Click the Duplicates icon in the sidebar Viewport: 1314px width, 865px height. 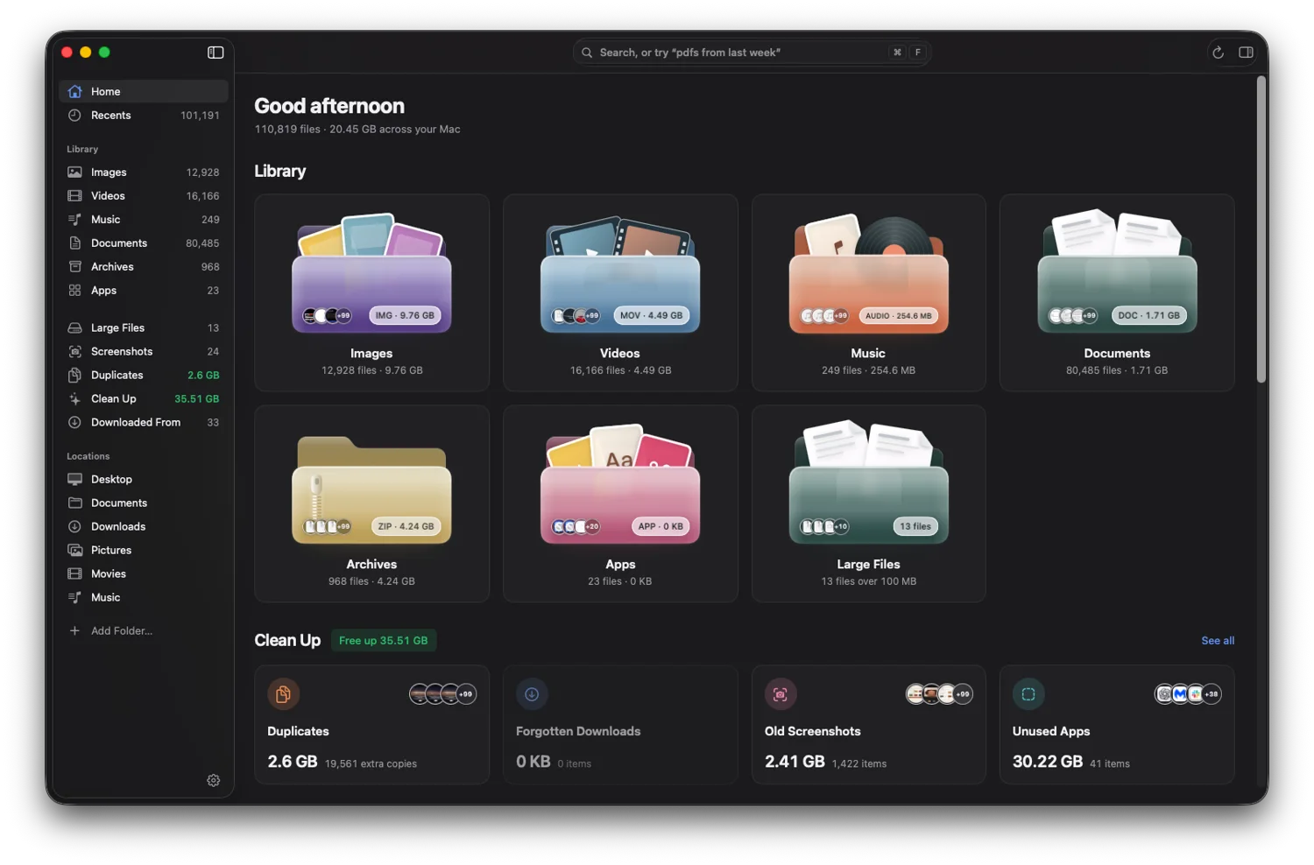tap(75, 375)
